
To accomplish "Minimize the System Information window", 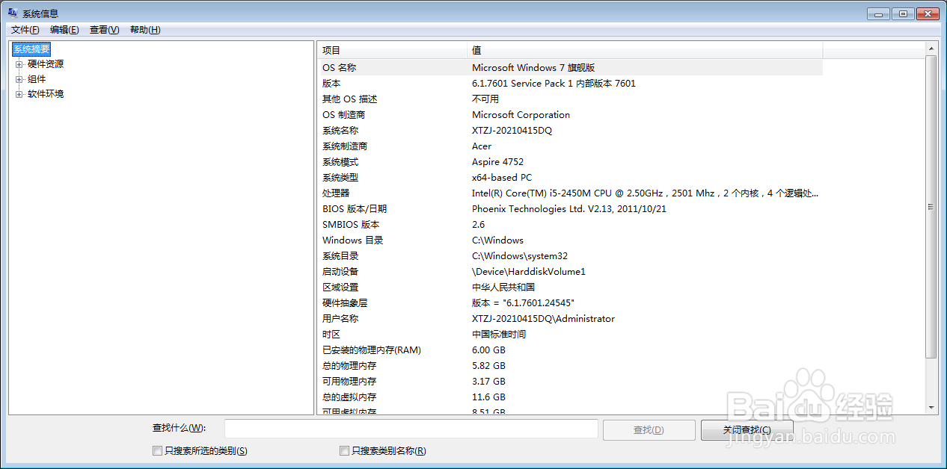I will (x=878, y=13).
